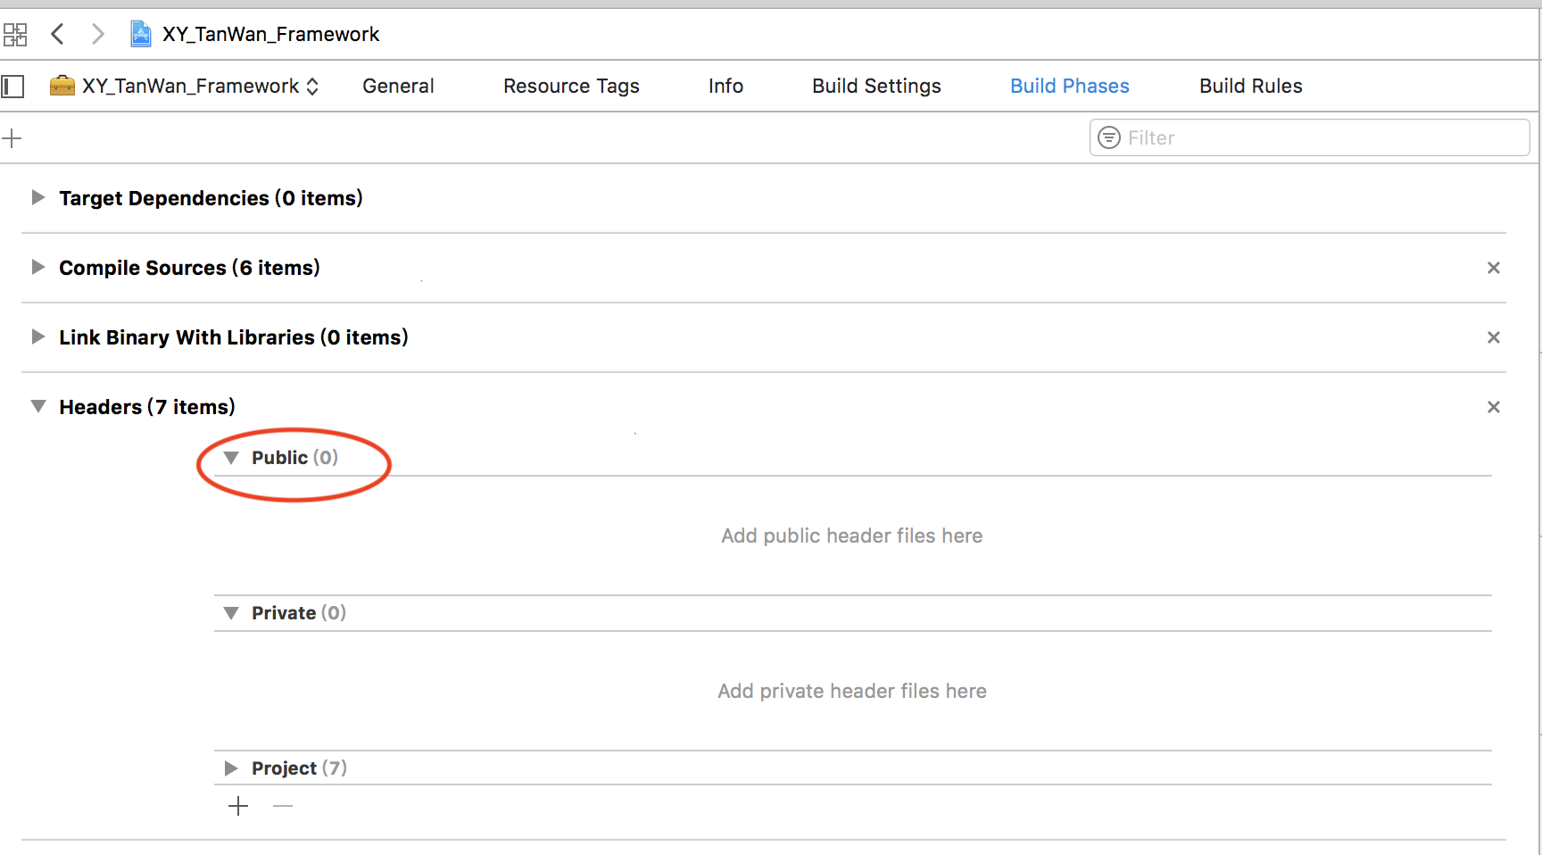1542x855 pixels.
Task: Expand Link Binary With Libraries section
Action: 37,336
